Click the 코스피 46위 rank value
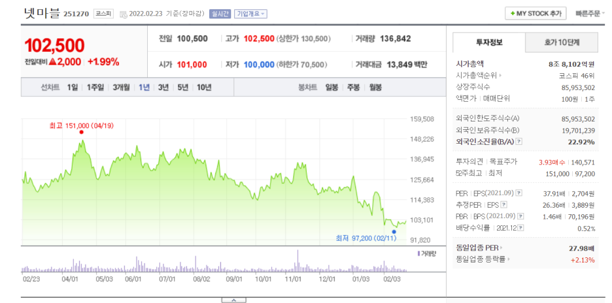612x303 pixels. [577, 76]
